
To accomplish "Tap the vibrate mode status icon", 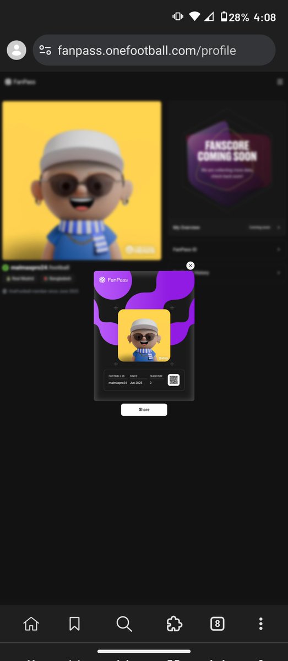I will (x=178, y=17).
